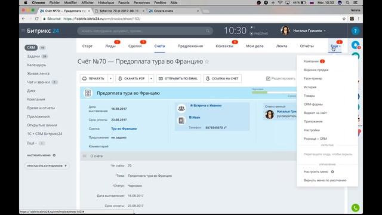Switch to Chrome tab Оплата счета
The image size is (382, 215).
174,11
